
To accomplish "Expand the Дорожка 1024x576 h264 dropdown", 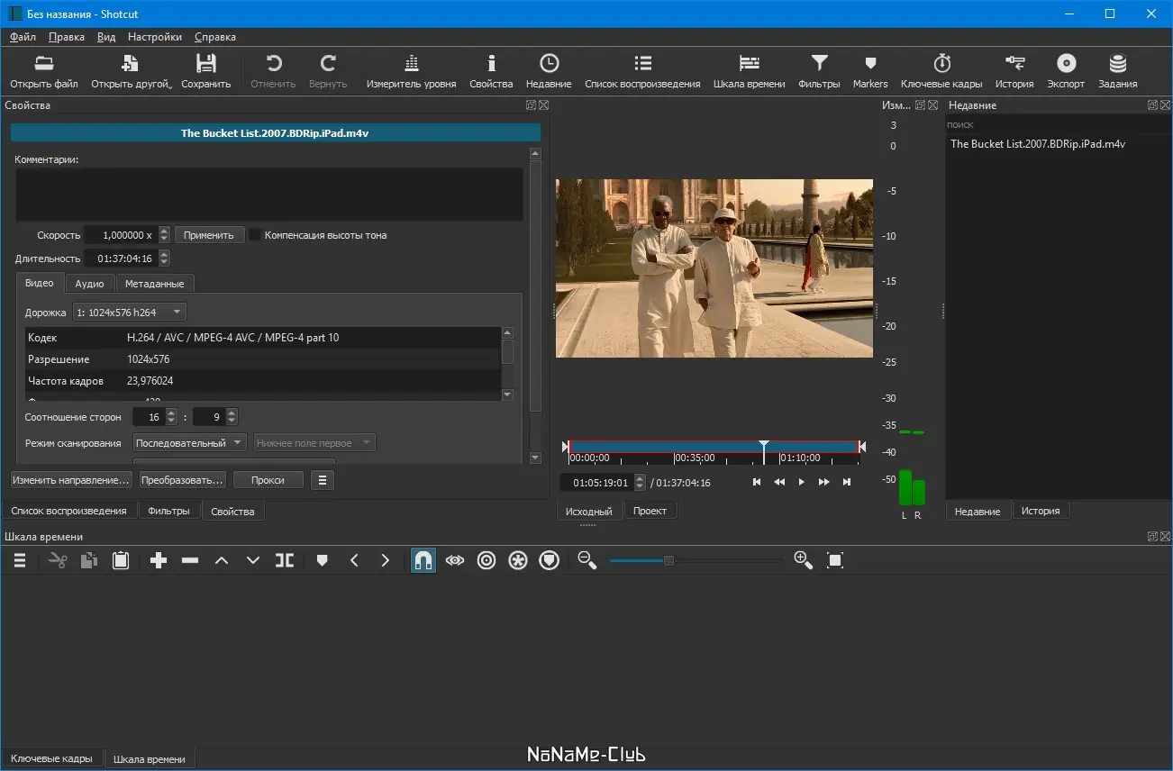I will point(129,313).
